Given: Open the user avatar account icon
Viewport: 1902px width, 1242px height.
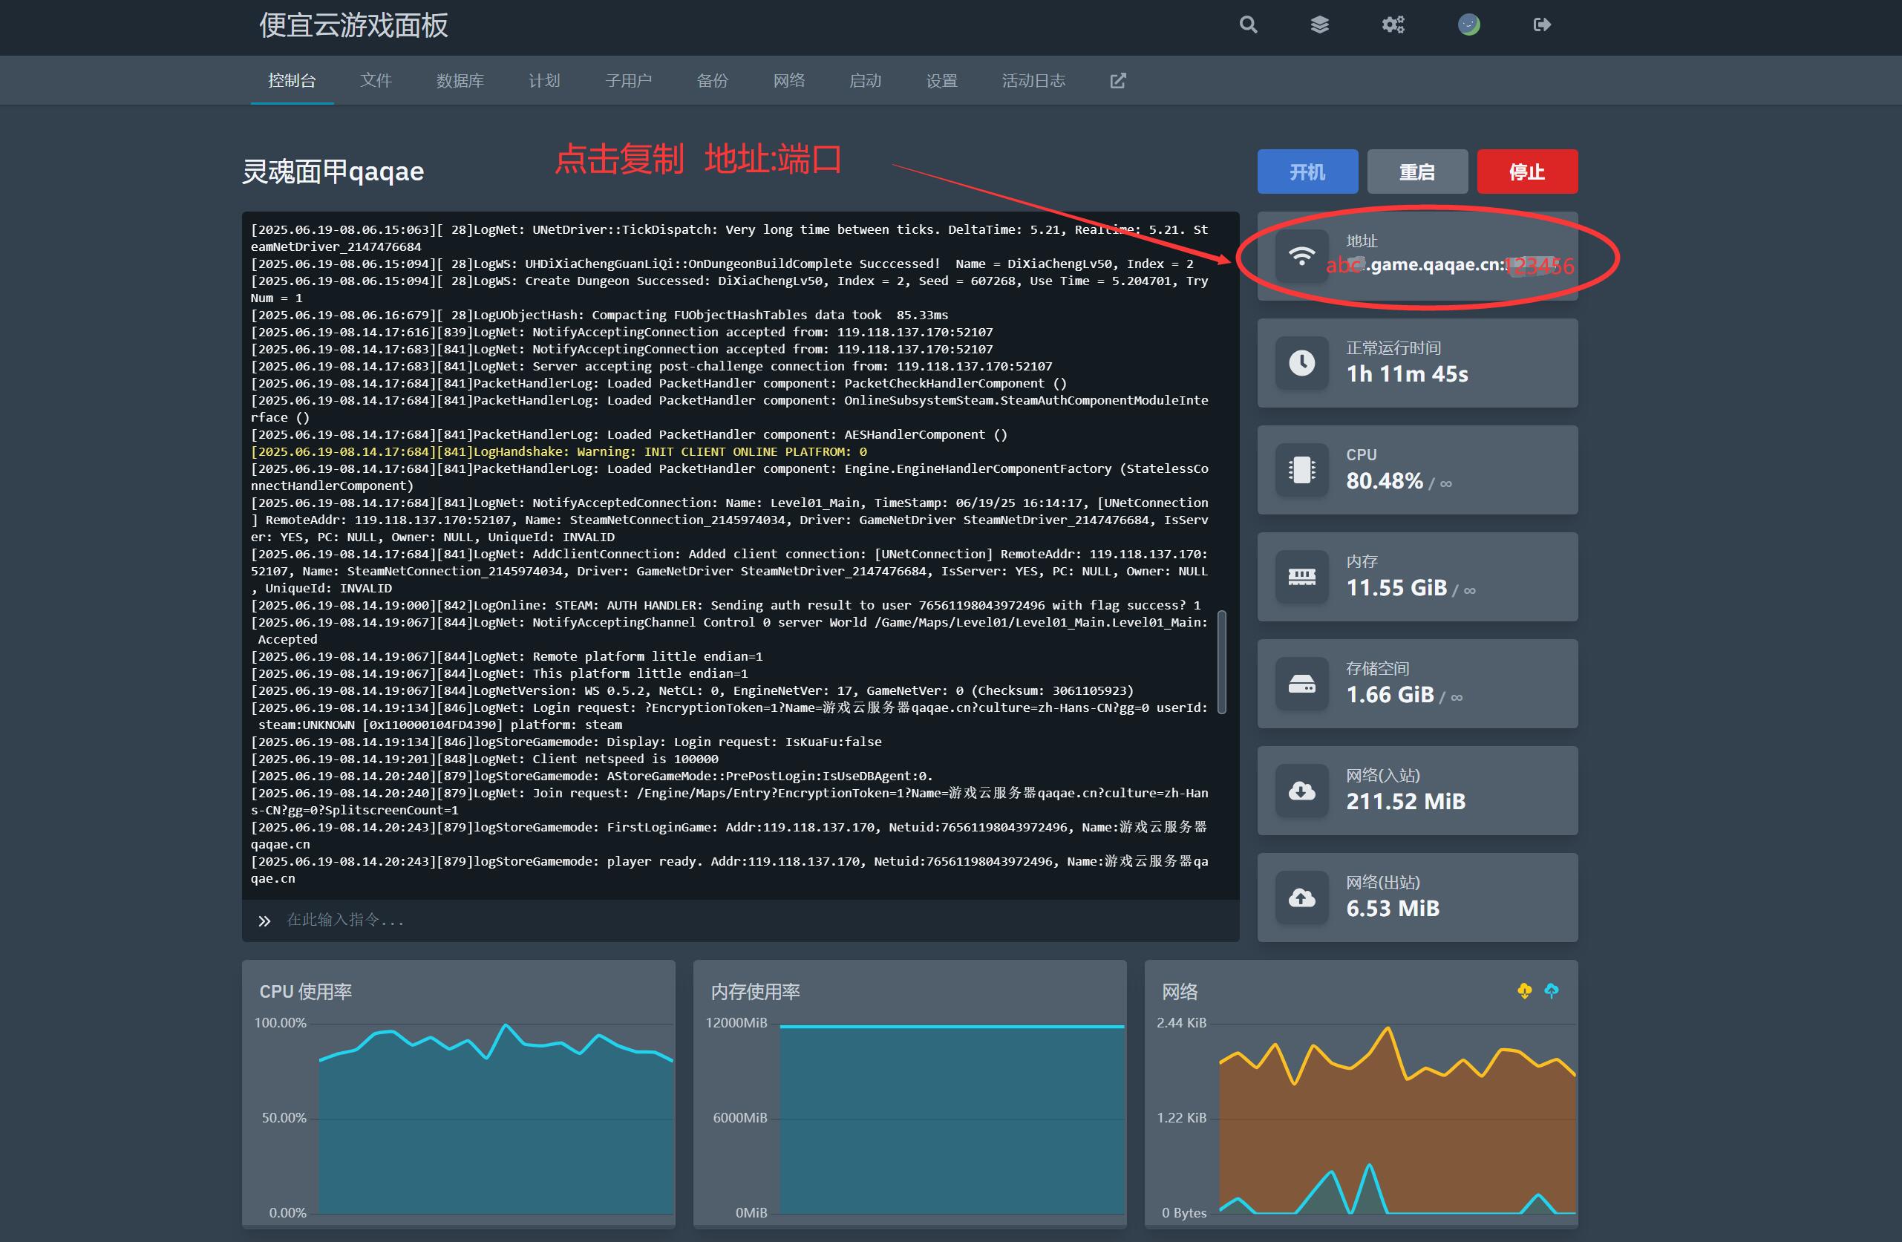Looking at the screenshot, I should click(x=1469, y=24).
